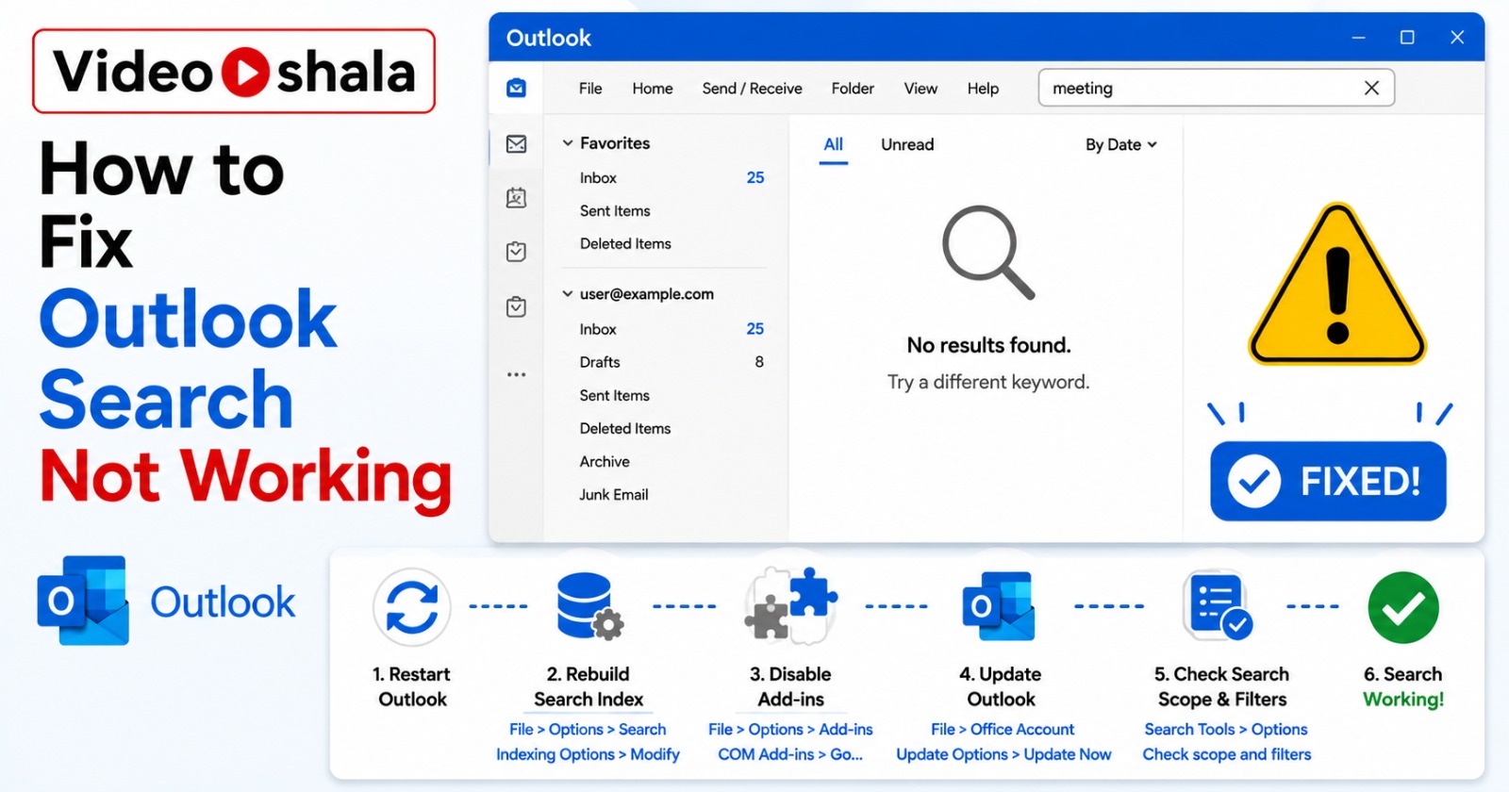1509x792 pixels.
Task: Click 'Try a different keyword.' text
Action: click(x=988, y=382)
